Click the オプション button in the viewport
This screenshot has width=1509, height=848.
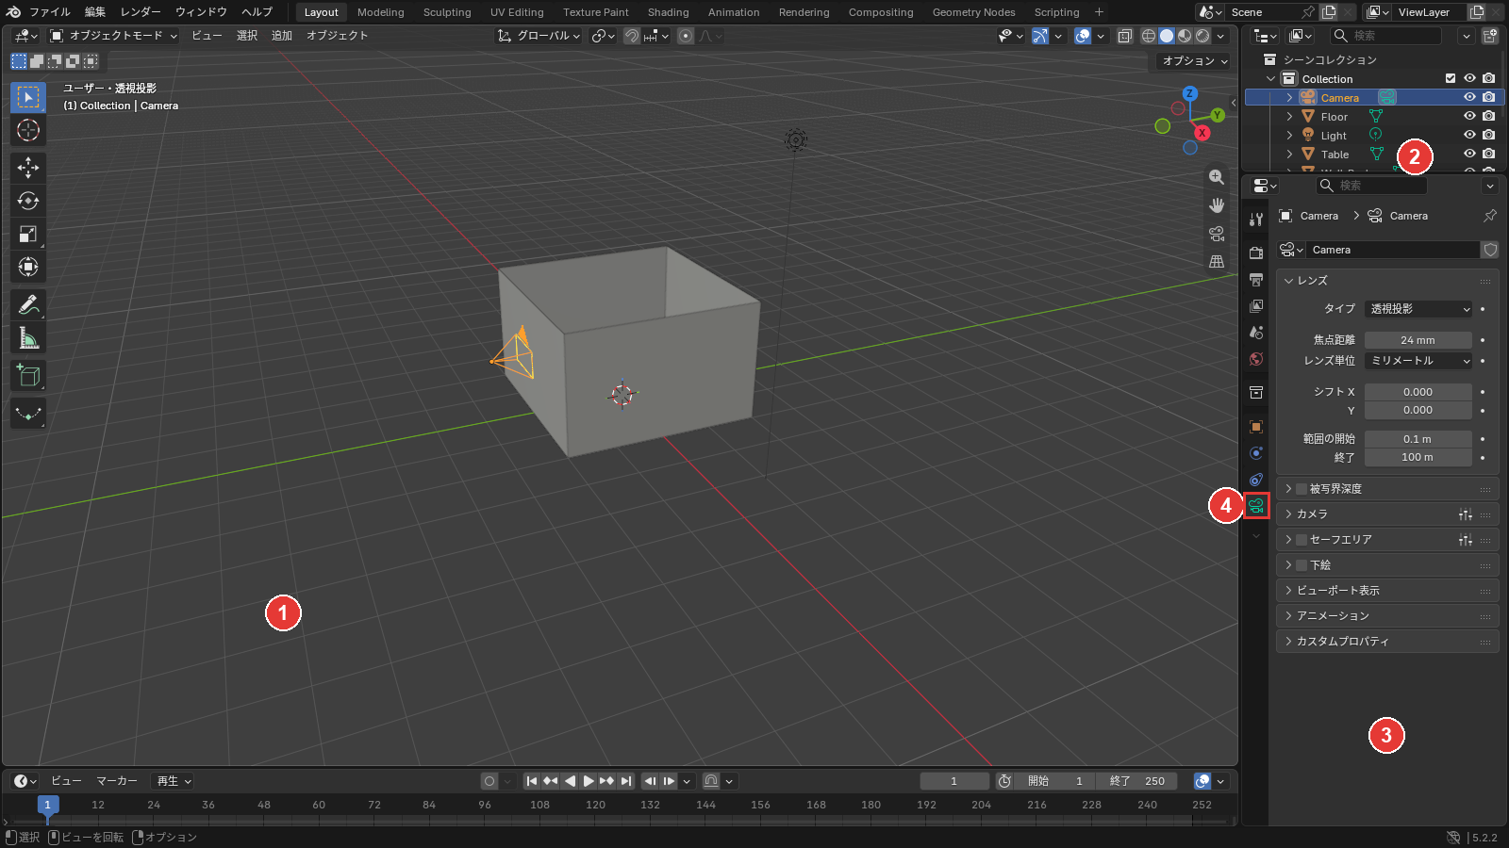[x=1194, y=60]
